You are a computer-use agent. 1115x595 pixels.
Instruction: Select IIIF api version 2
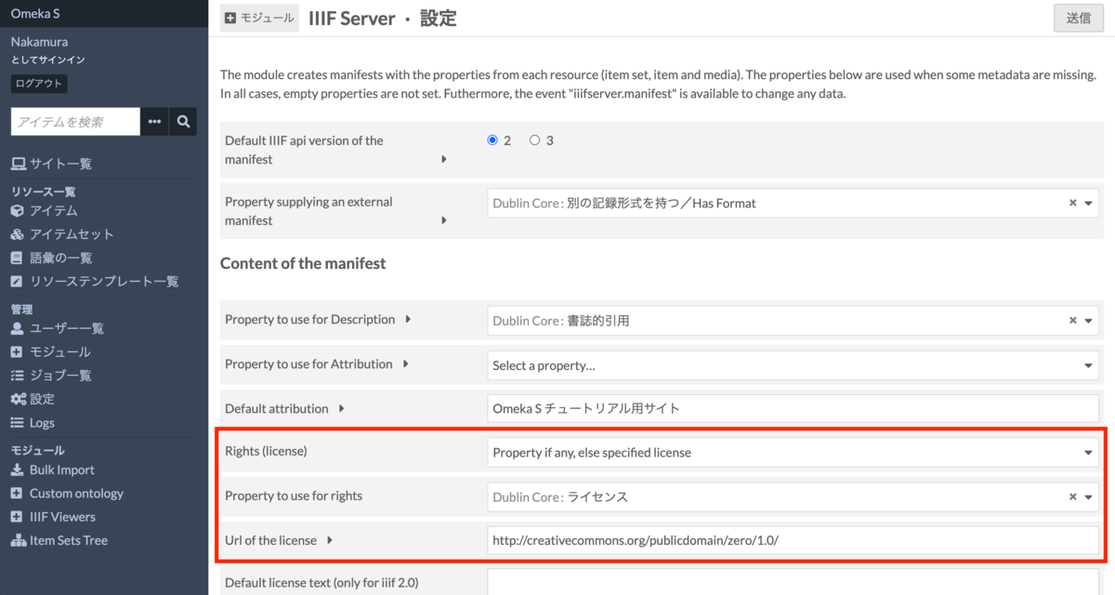tap(493, 140)
